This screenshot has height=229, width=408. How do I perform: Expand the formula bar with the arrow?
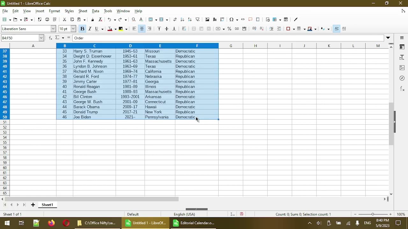click(x=388, y=38)
